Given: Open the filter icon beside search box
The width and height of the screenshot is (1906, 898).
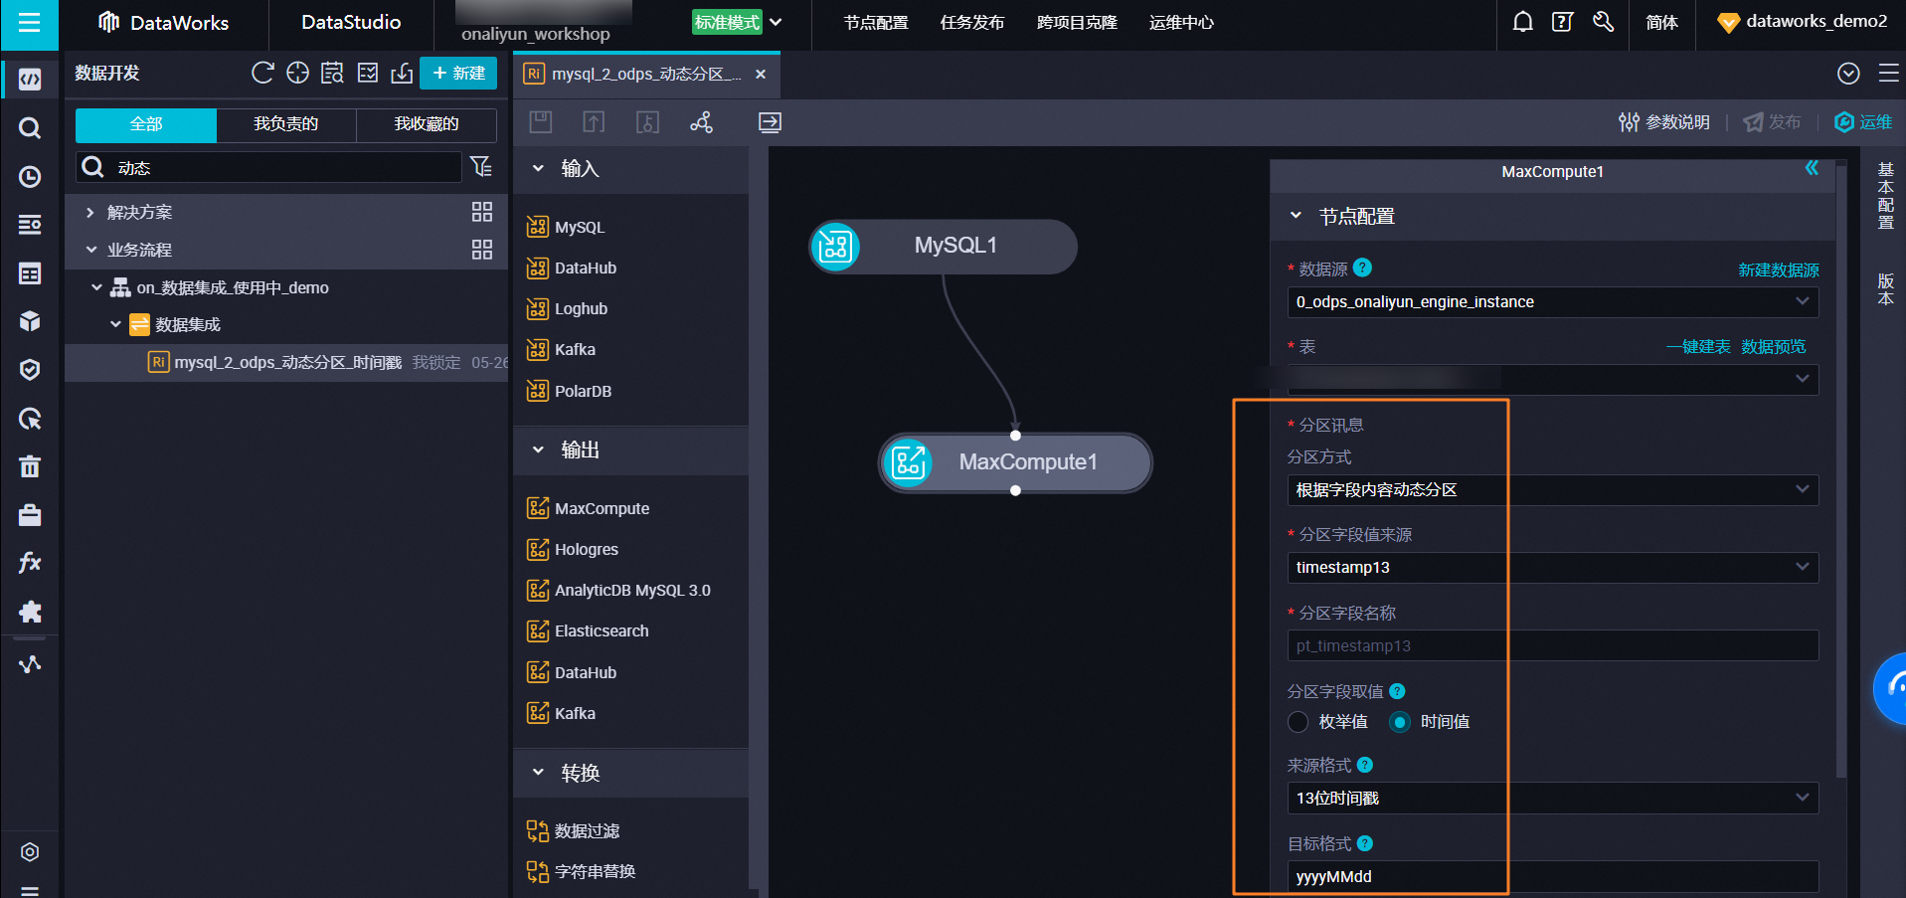Looking at the screenshot, I should coord(481,167).
